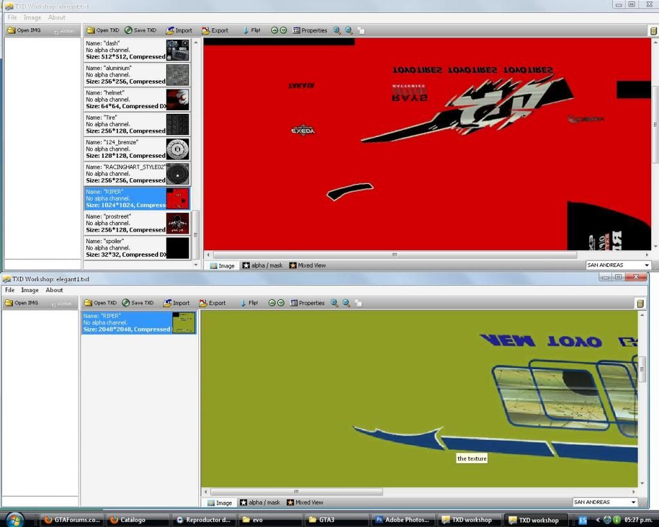
Task: Click the ES language indicator in tray
Action: 583,521
